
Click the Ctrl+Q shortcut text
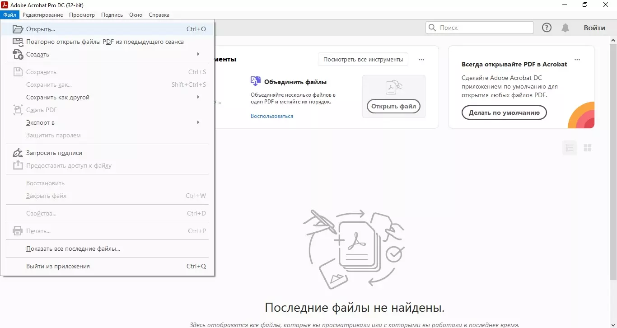click(196, 266)
